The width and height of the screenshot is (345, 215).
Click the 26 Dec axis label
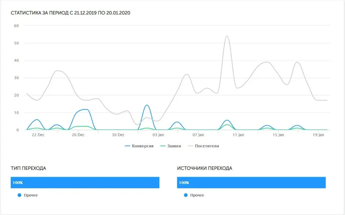tap(78, 135)
